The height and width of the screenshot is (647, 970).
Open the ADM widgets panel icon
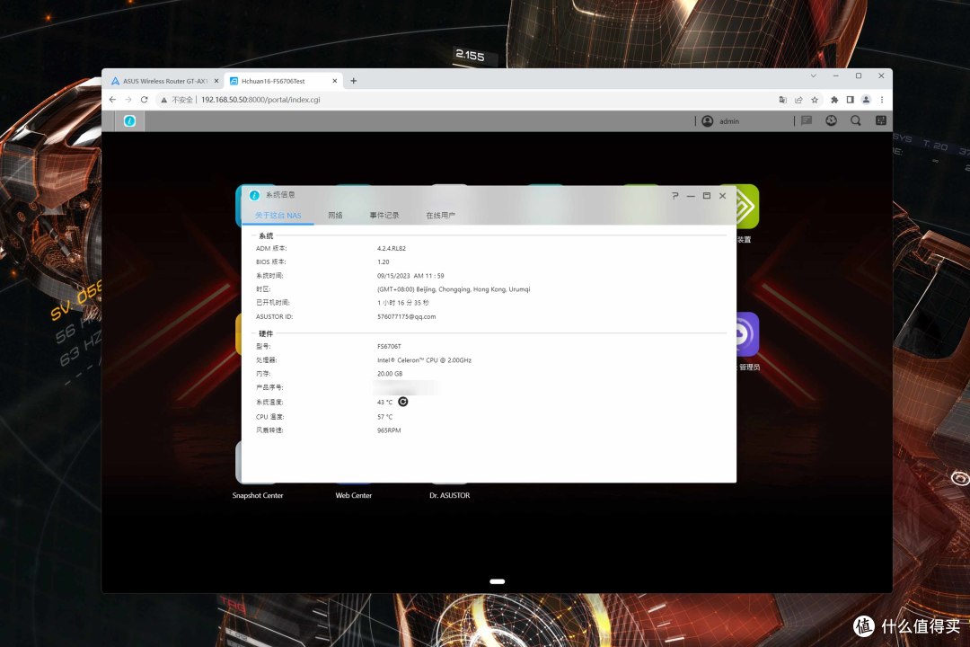[881, 120]
